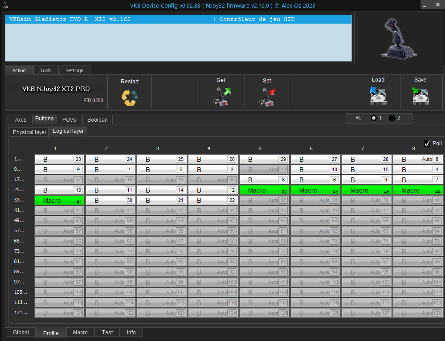Click the button cell mapped to 1
Screen dimensions: 445x341
110,169
